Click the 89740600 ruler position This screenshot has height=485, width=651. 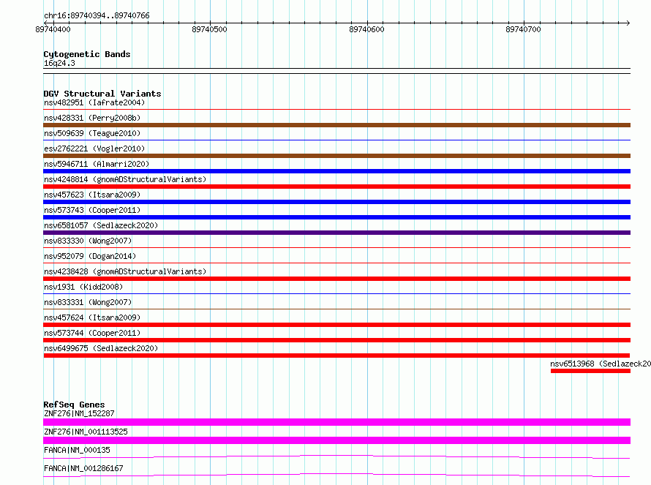(x=366, y=29)
